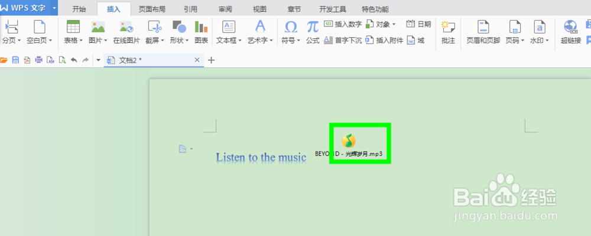Expand the 水印 dropdown arrow
Viewport: 591px width, 236px height.
(x=547, y=40)
